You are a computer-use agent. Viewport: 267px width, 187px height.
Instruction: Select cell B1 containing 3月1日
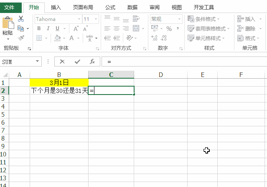pos(59,83)
